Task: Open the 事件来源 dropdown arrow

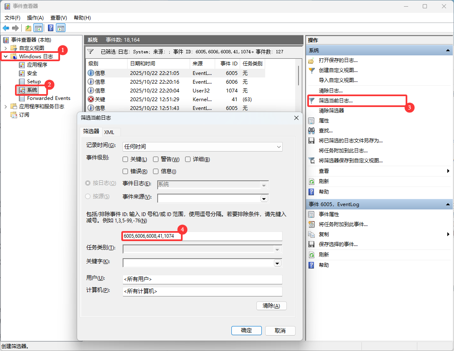Action: (x=263, y=199)
